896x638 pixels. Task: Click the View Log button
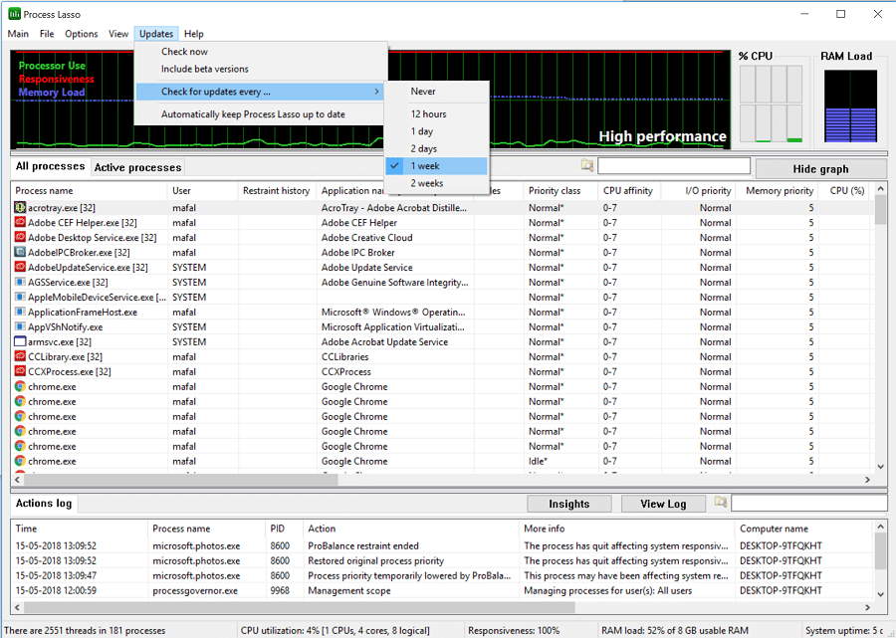(x=663, y=504)
